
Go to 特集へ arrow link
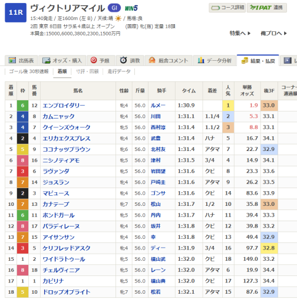[240, 33]
